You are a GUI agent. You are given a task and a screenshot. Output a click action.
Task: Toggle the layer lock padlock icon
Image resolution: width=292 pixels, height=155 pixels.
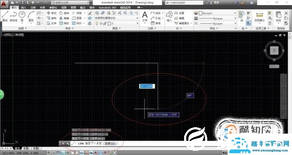pos(105,24)
